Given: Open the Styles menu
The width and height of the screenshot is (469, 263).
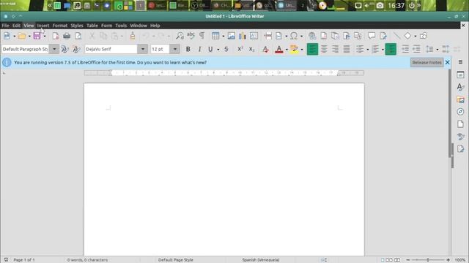Looking at the screenshot, I should (x=77, y=26).
